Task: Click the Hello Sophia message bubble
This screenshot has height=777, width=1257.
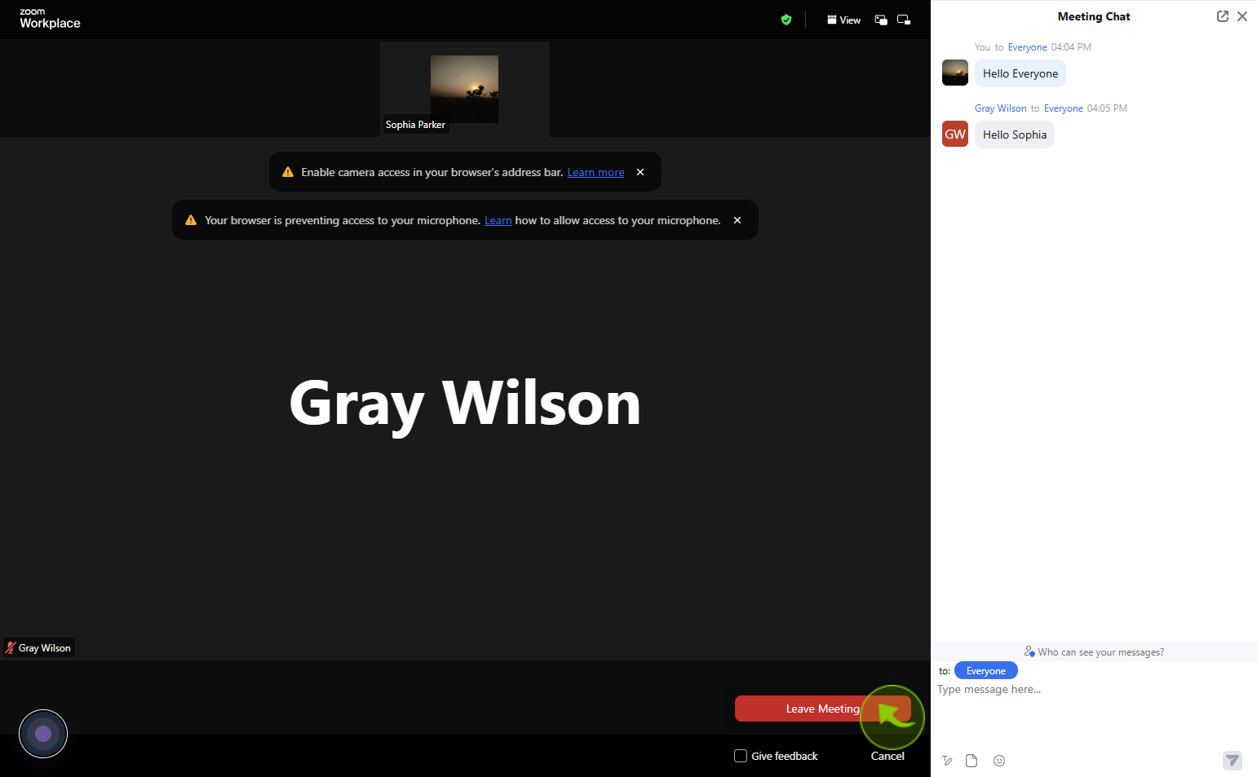Action: 1015,135
